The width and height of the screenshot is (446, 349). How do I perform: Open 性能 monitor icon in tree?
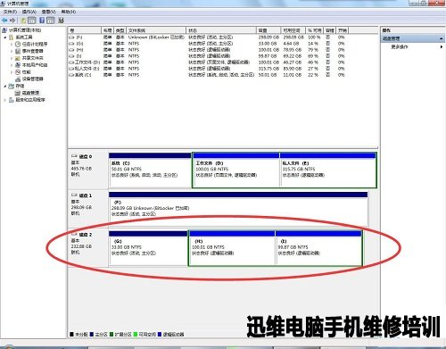[x=18, y=72]
